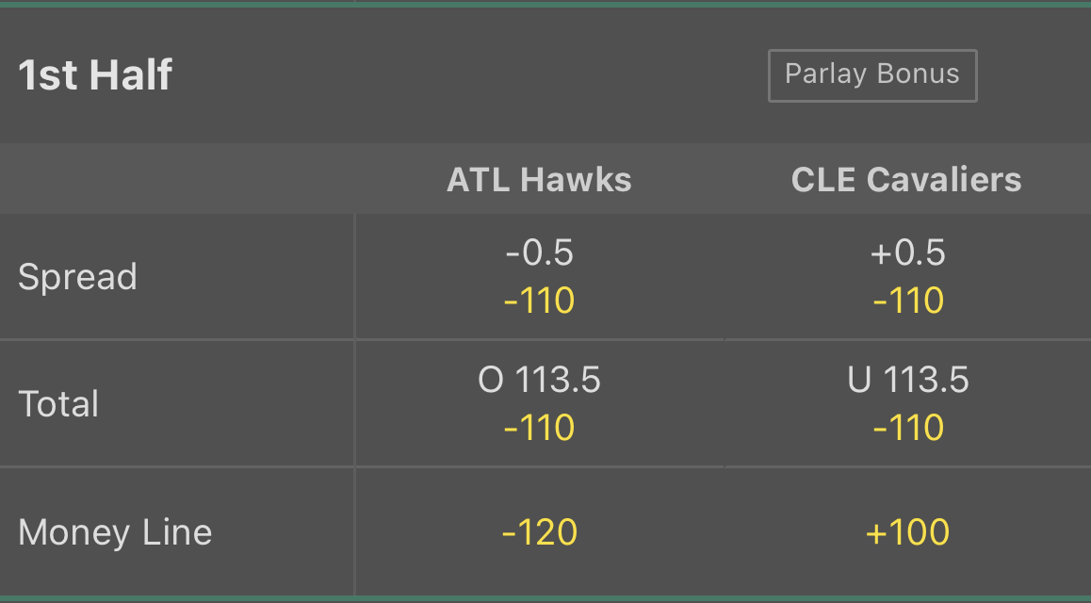The image size is (1091, 603).
Task: Click the Spread row label
Action: 77,276
